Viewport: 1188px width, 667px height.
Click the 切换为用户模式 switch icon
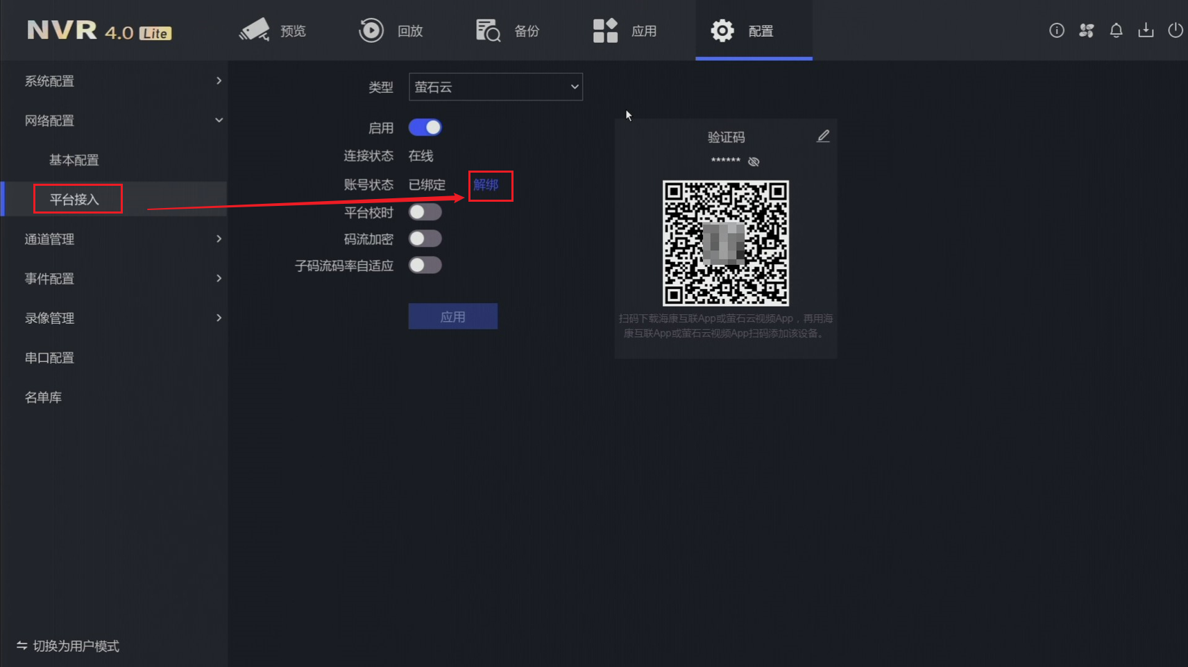click(x=22, y=646)
